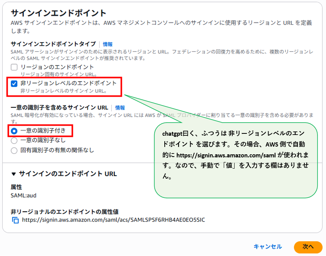Screen dimensions: 326x256
Task: Click the 属性 field label
Action: [x=16, y=187]
